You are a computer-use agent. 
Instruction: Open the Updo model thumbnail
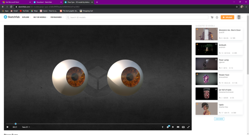pos(207,109)
